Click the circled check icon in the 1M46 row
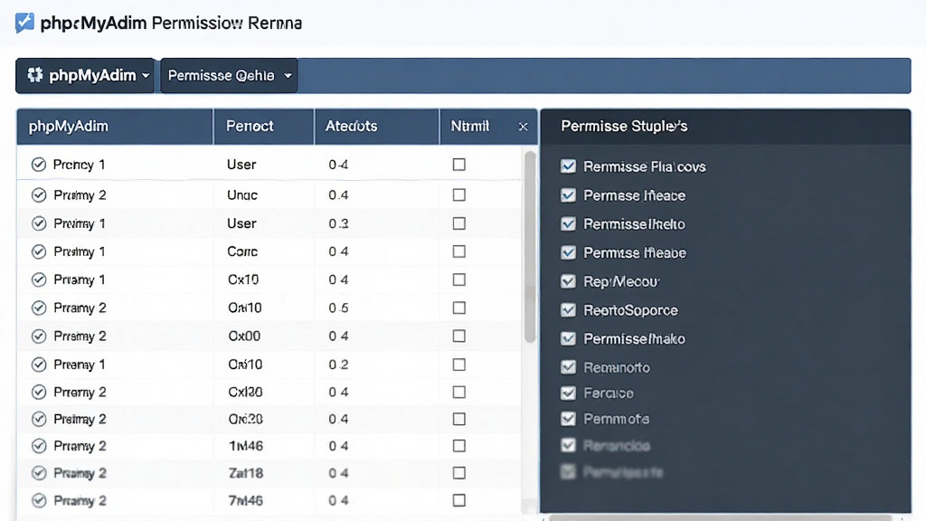Screen dimensions: 926x521 pos(39,446)
